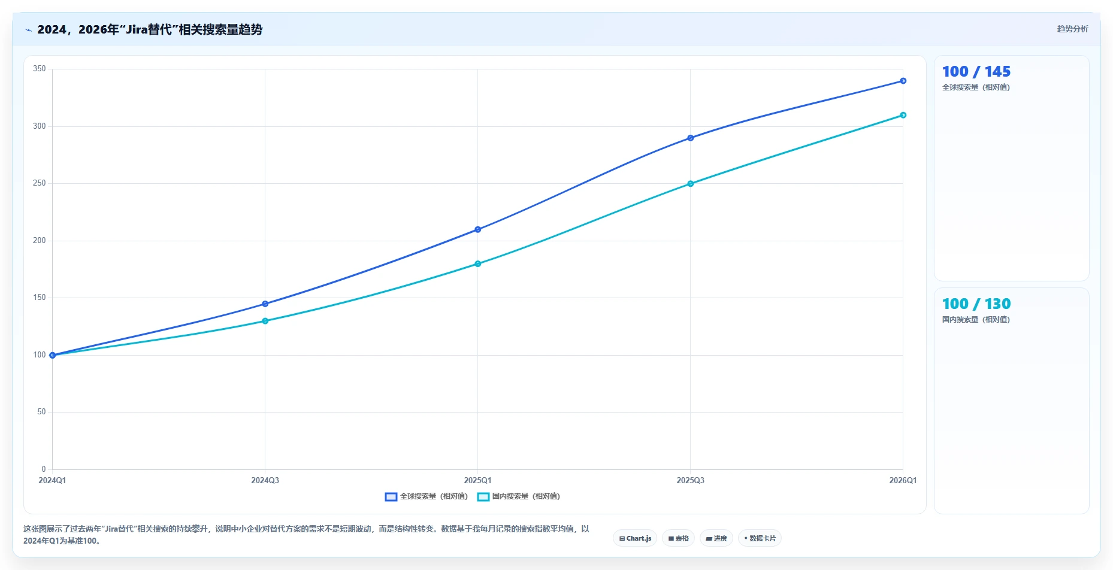Image resolution: width=1113 pixels, height=570 pixels.
Task: Click the 进度 tag
Action: (716, 538)
